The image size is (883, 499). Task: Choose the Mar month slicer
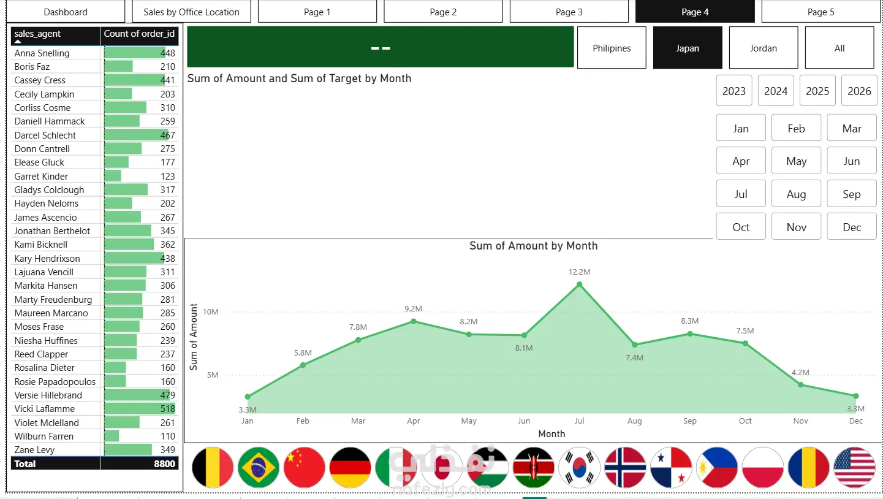pyautogui.click(x=852, y=128)
